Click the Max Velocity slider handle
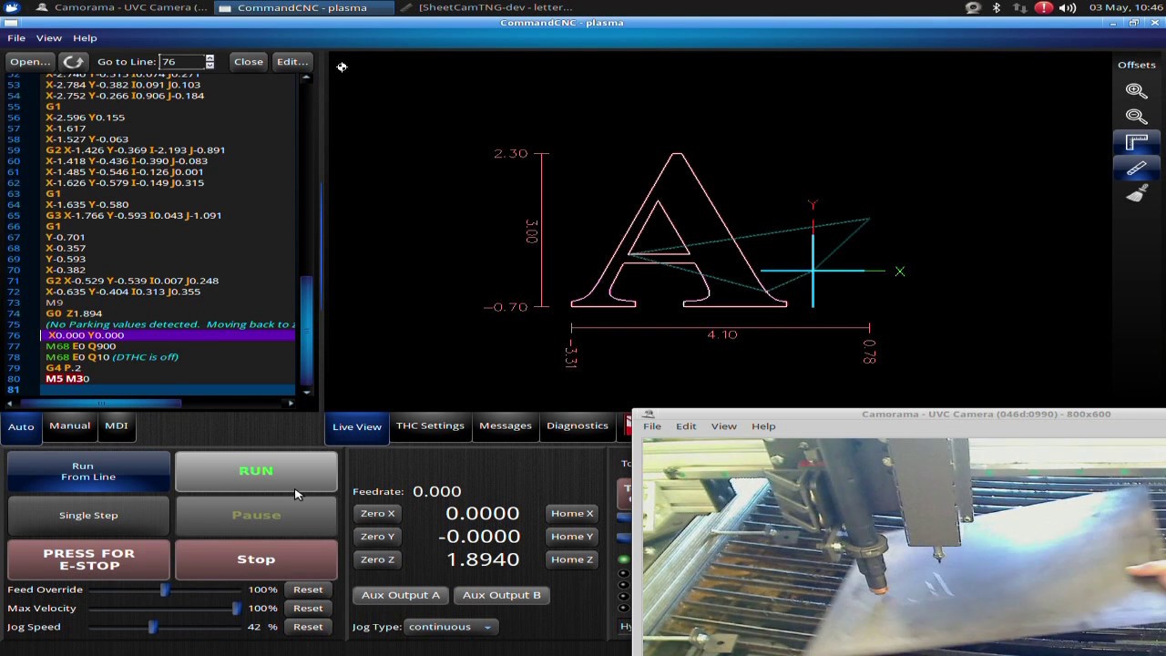 click(237, 609)
